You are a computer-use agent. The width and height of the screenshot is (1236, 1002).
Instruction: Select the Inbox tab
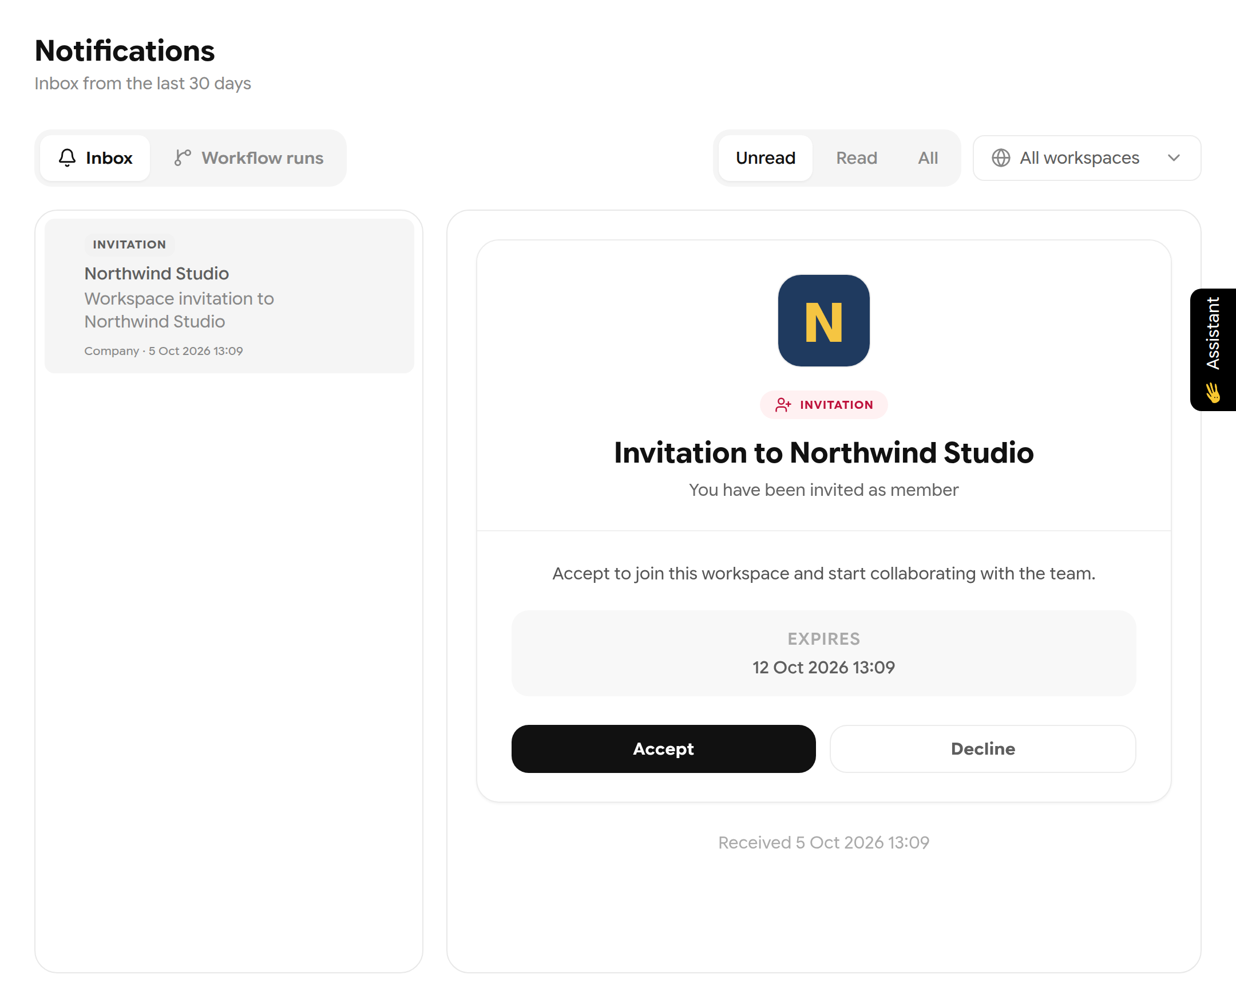tap(96, 157)
